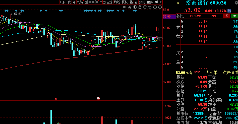The width and height of the screenshot is (238, 124).
Task: Click the 市盈(静) value 13.75
Action: tap(203, 122)
